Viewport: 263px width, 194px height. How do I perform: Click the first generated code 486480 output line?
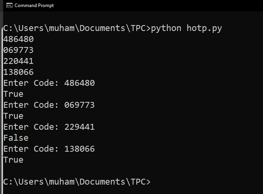pyautogui.click(x=18, y=39)
